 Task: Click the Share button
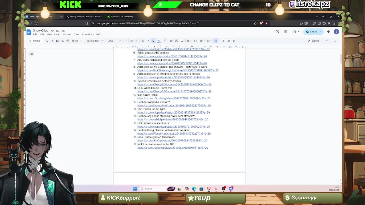coord(311,32)
